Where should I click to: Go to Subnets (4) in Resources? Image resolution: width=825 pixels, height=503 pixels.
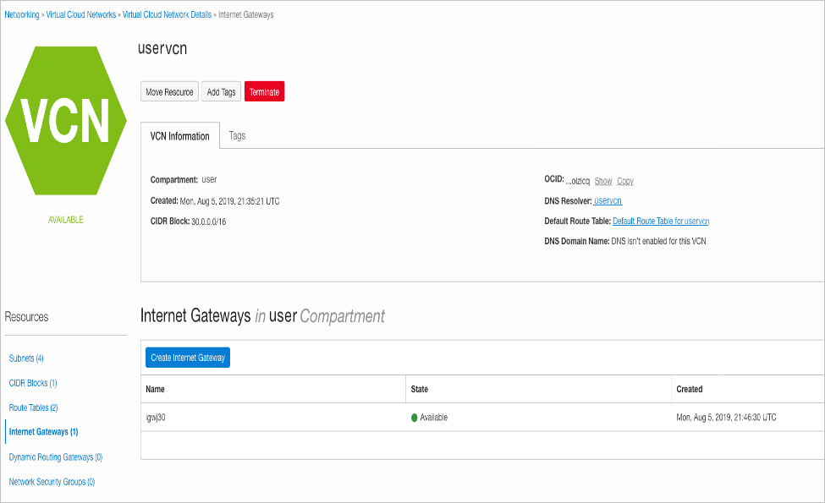(26, 358)
